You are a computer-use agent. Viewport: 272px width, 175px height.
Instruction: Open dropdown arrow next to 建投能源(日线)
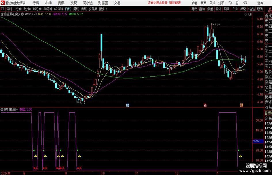22,14
